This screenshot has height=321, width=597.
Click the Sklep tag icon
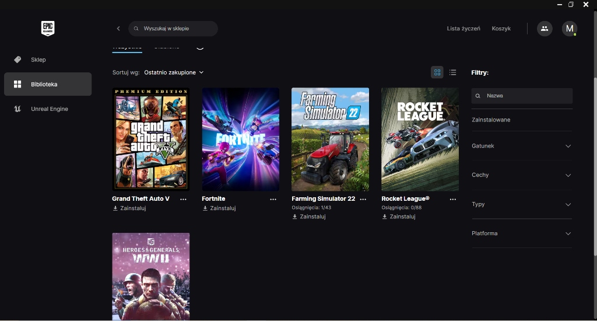[17, 60]
